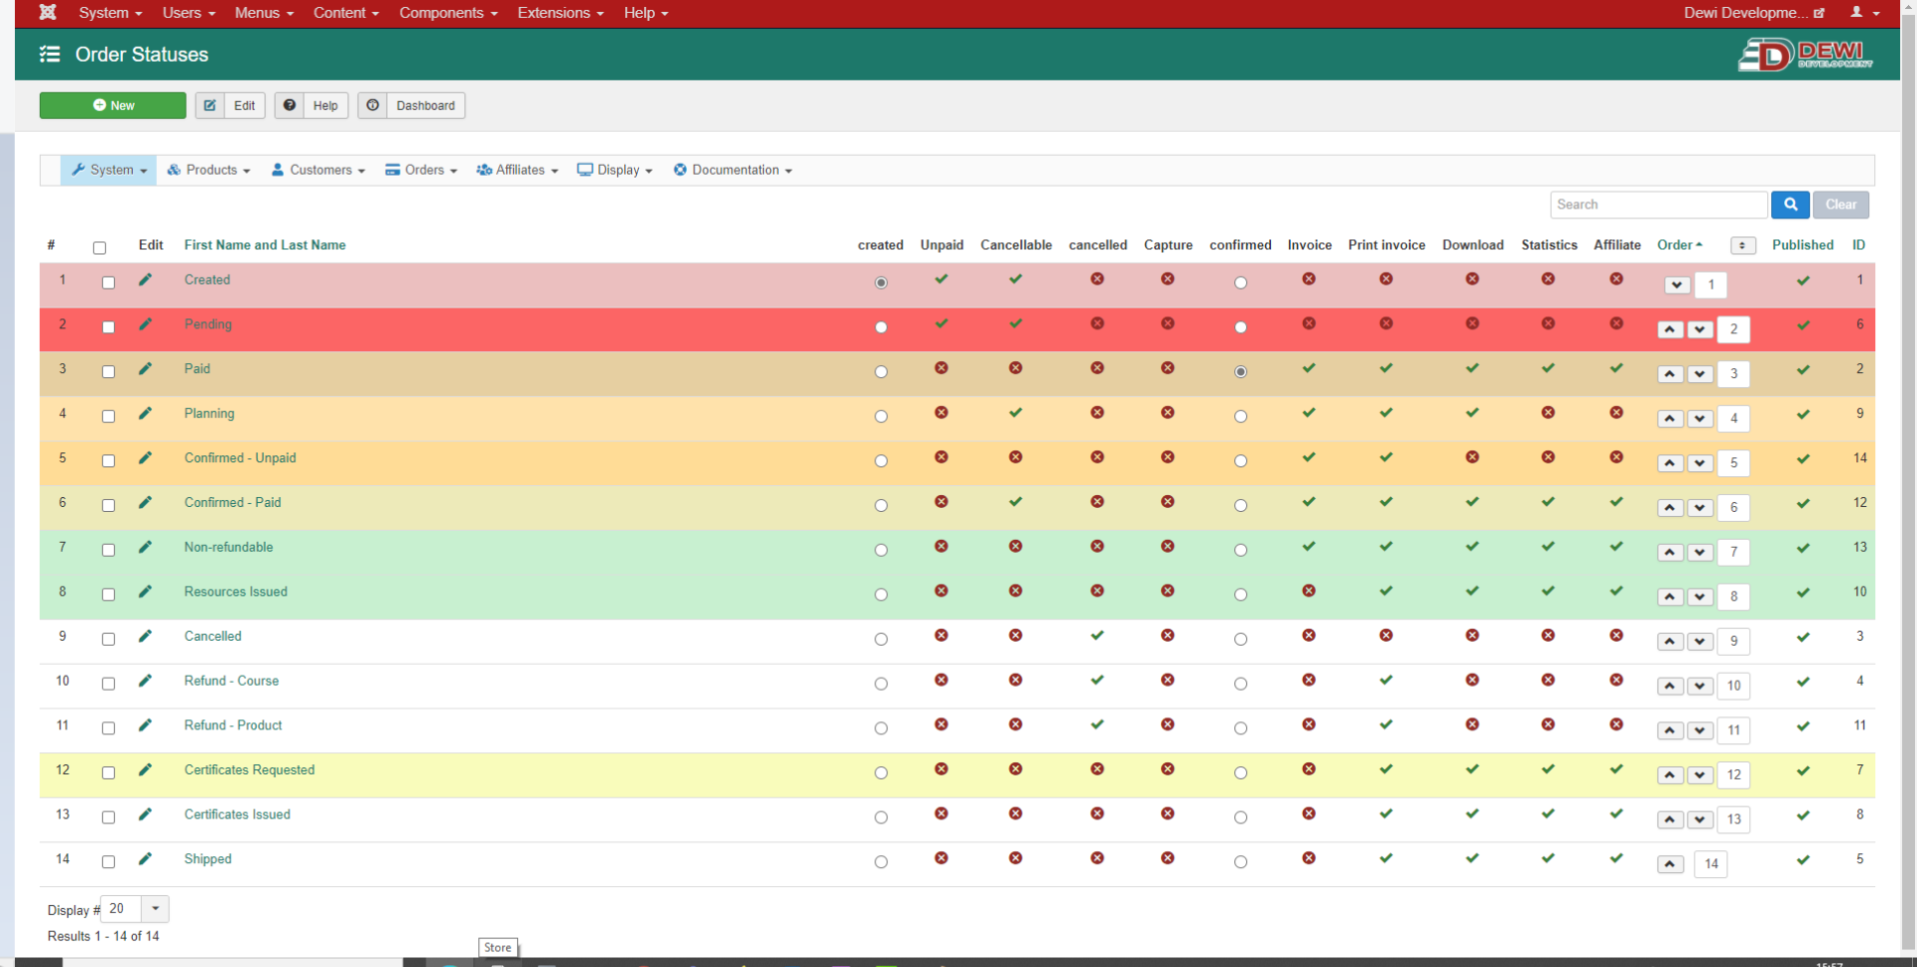1917x967 pixels.
Task: Tick the select-all checkbox in header
Action: 100,247
